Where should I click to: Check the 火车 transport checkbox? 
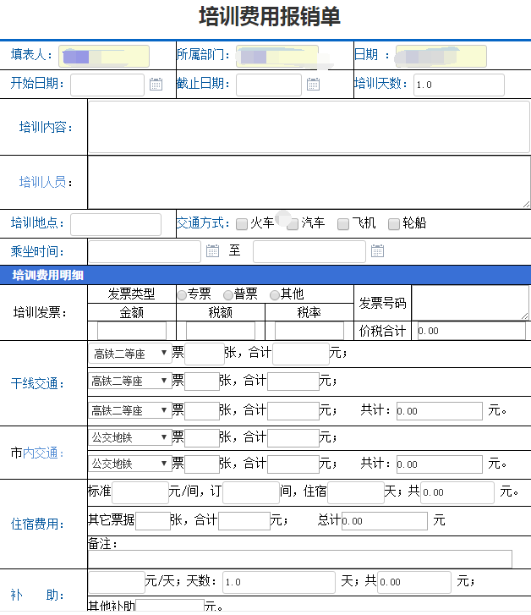pos(242,224)
